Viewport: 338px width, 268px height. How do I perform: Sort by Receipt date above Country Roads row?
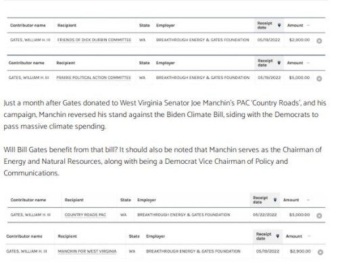point(265,200)
